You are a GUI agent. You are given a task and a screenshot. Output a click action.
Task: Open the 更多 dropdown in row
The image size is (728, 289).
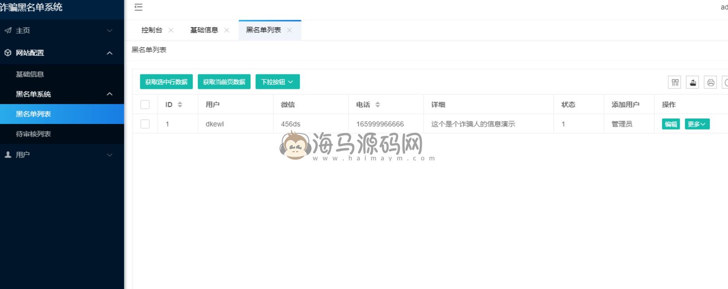point(697,124)
